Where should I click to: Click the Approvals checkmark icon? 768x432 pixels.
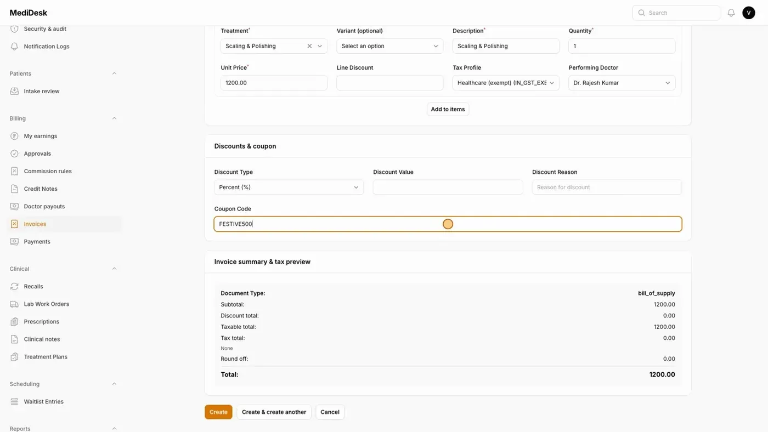click(14, 154)
